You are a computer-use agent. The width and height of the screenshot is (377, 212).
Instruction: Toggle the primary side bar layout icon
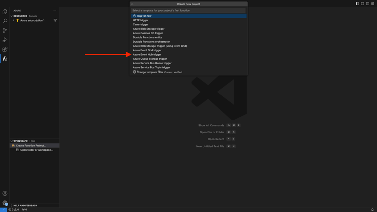[357, 4]
